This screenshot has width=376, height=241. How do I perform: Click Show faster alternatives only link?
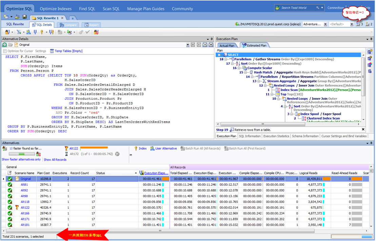(x=21, y=160)
